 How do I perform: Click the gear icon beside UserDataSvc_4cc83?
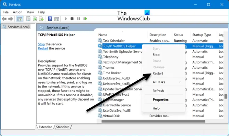(100, 110)
